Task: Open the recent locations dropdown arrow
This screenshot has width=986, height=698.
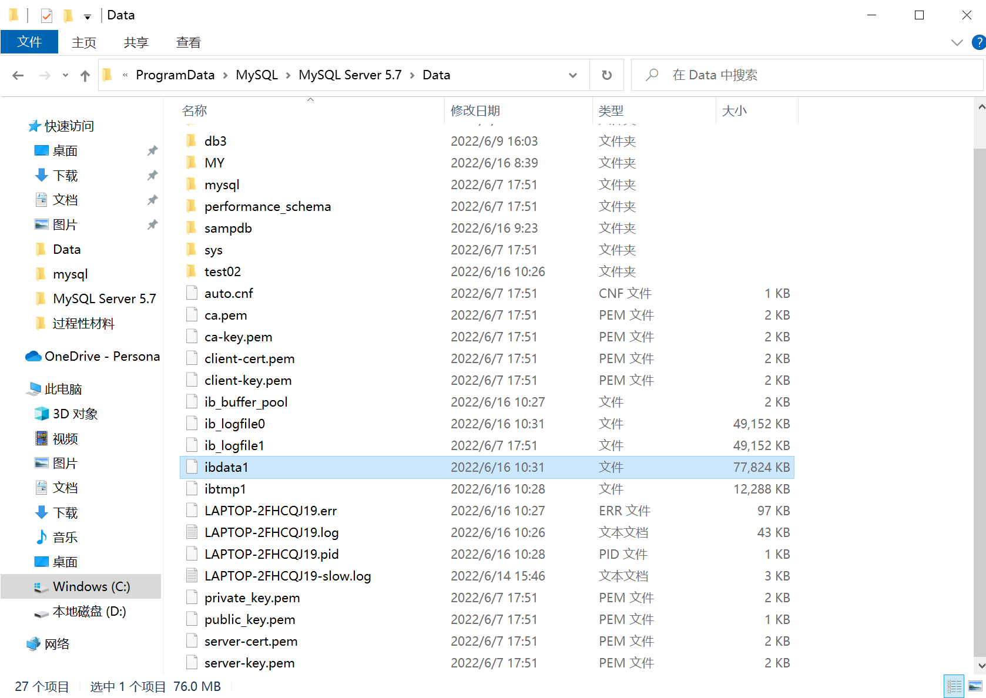Action: pos(65,75)
